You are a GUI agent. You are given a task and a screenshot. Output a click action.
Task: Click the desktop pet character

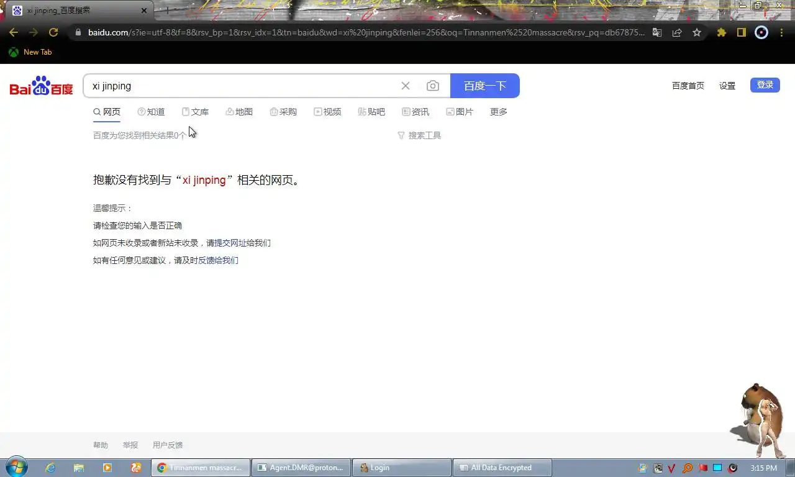[x=759, y=420]
